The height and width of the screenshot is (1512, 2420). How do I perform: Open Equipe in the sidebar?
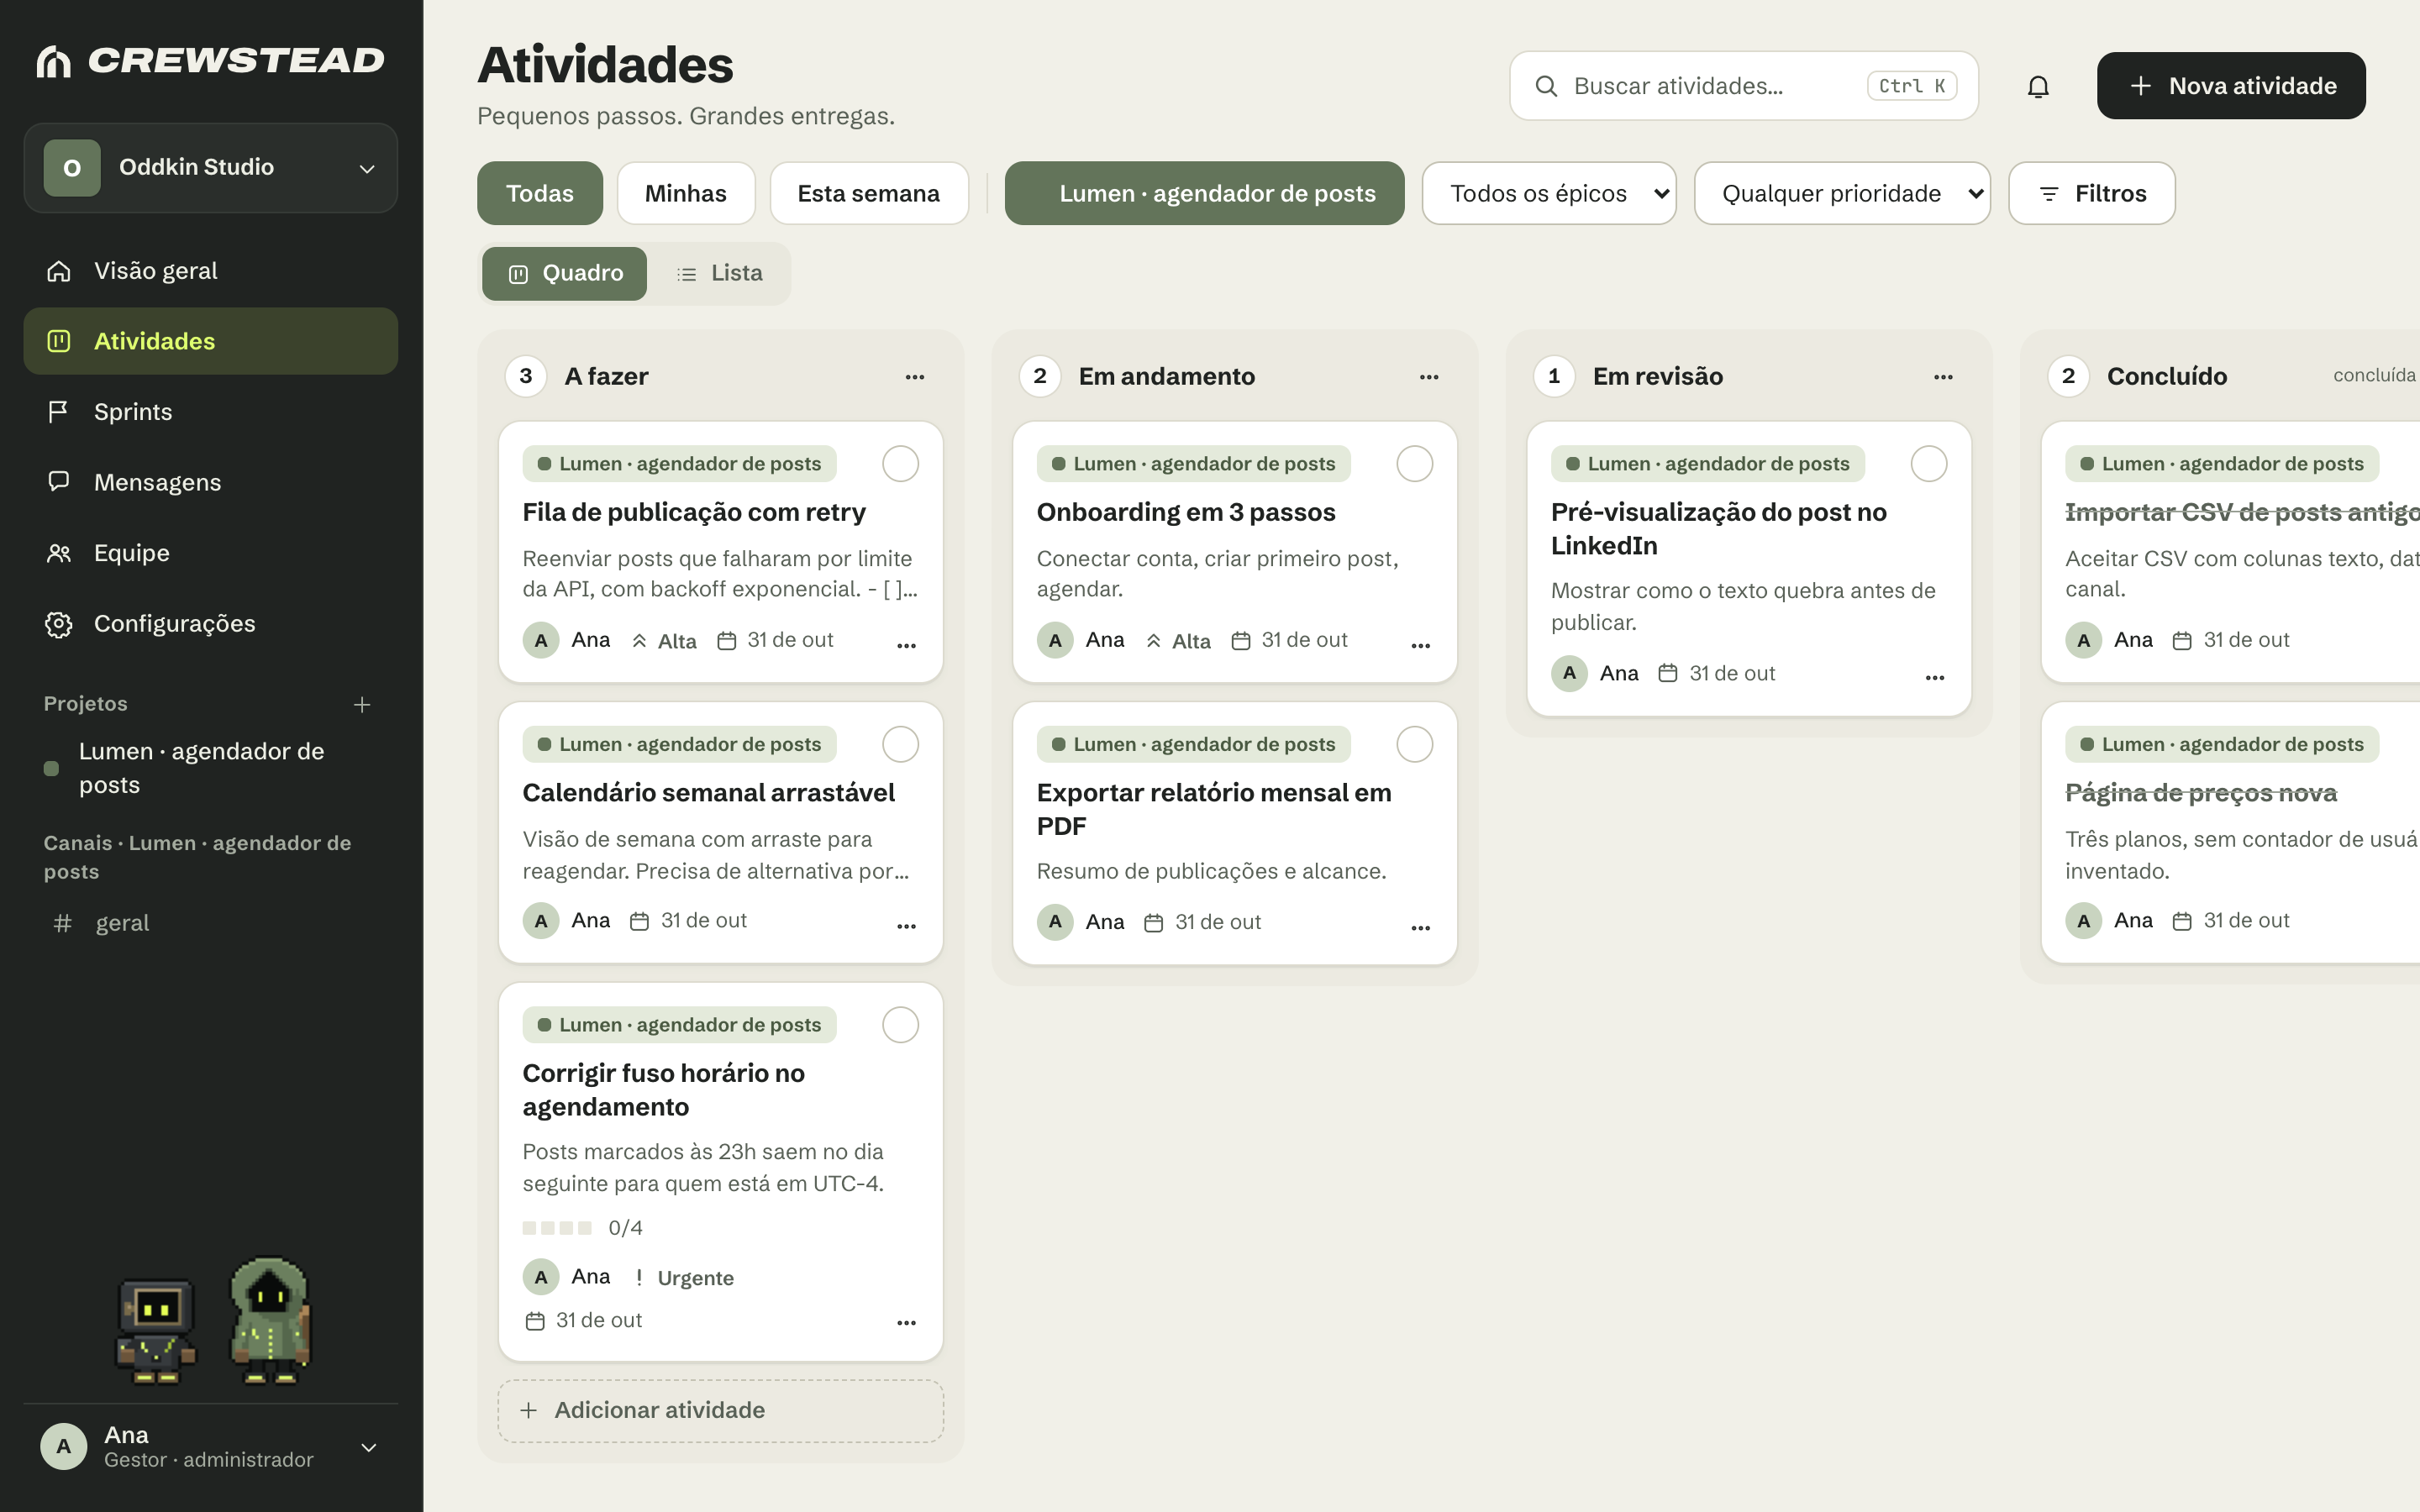211,553
